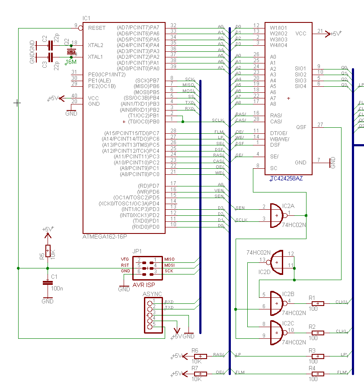
Task: Click the LP' net label right of R3
Action: [x=344, y=355]
